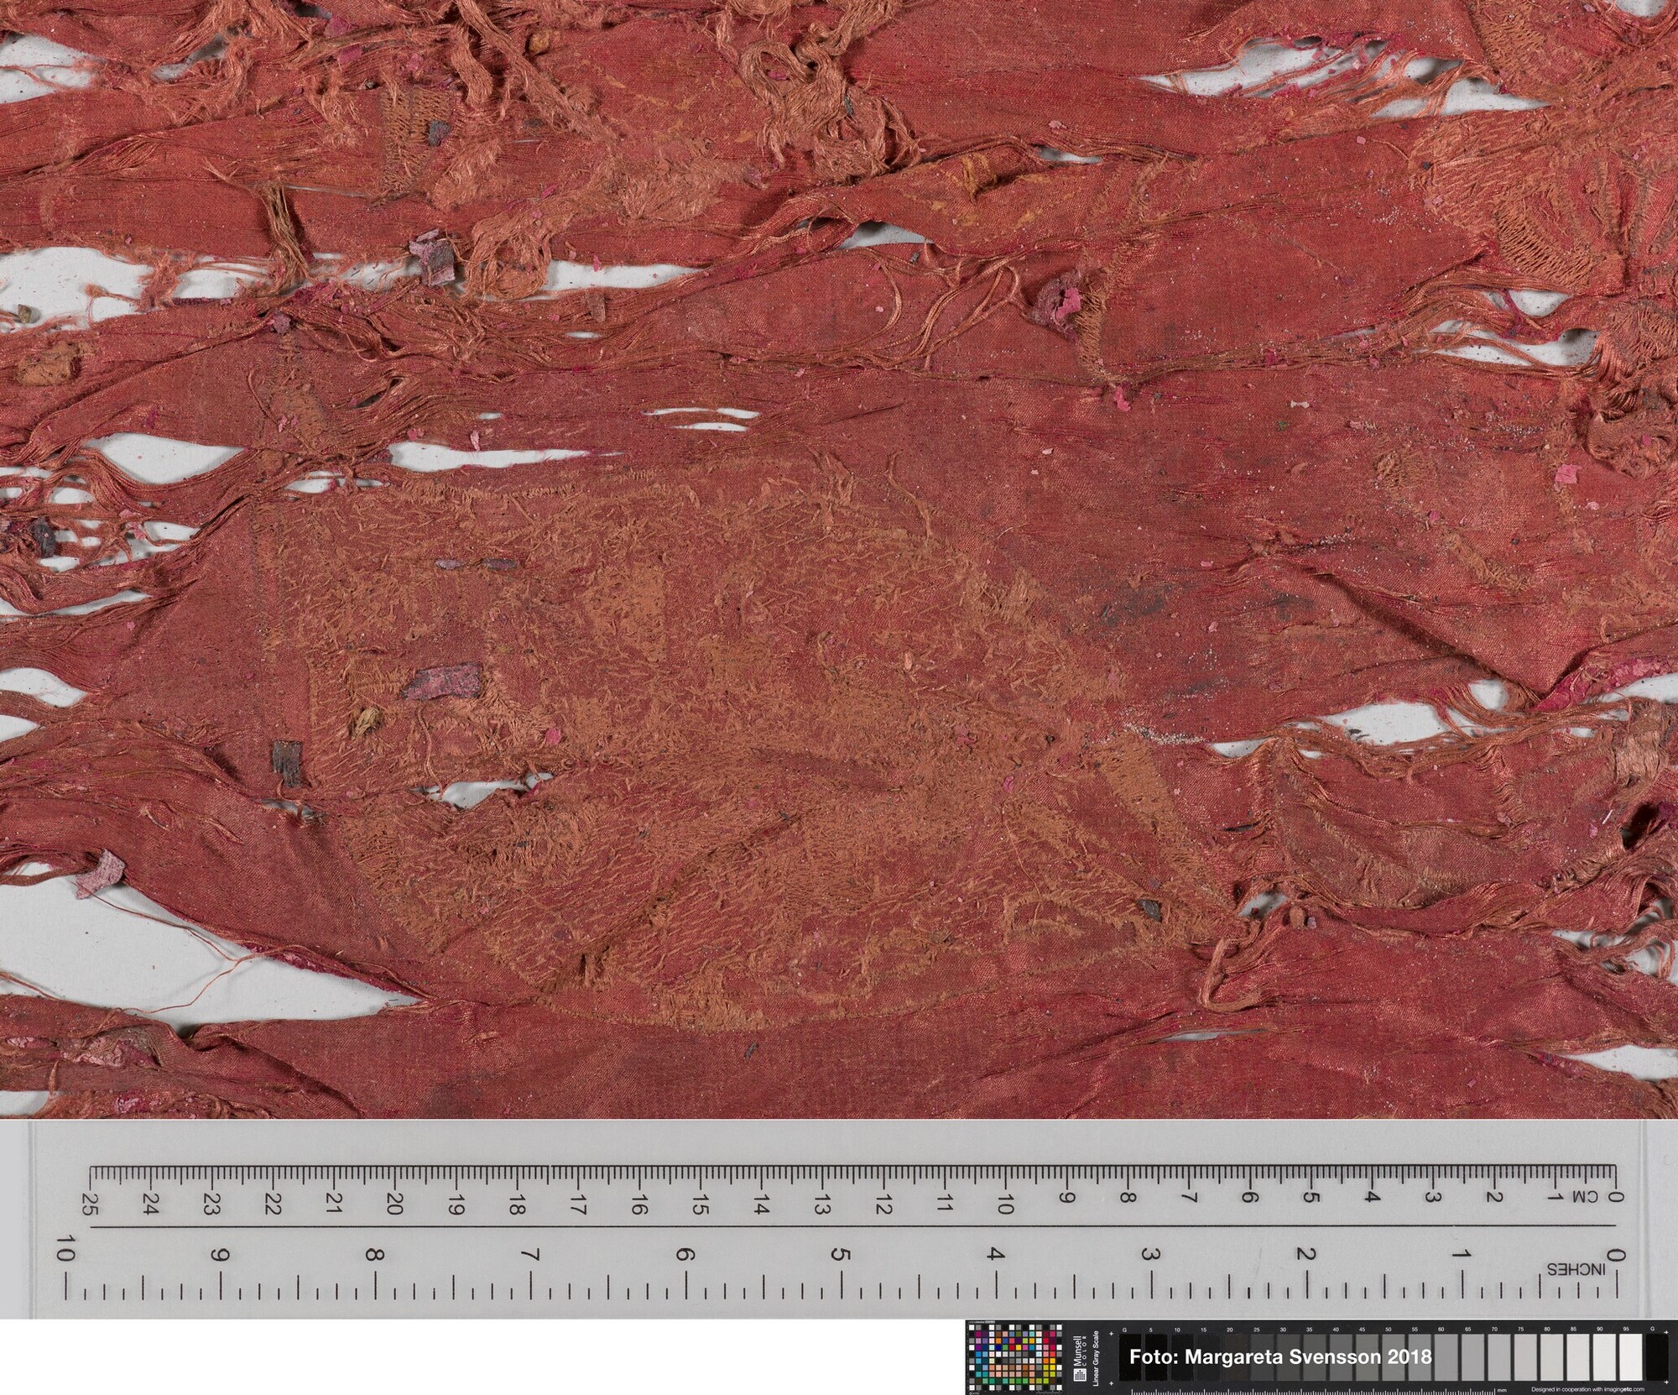
Task: Click the 'CM' label on the ruler
Action: point(1585,1196)
